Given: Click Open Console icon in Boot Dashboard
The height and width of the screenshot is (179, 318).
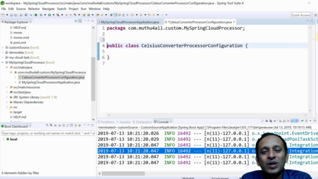Looking at the screenshot, I should click(x=64, y=125).
